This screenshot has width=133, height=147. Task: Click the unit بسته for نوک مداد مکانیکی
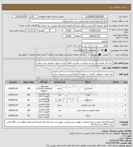[59, 105]
